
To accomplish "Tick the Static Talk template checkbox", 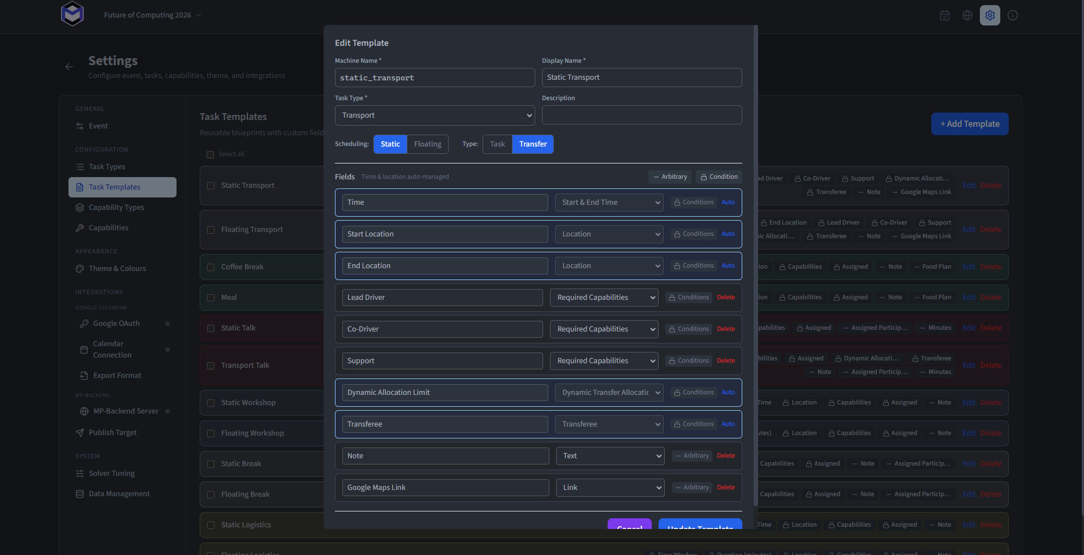I will [211, 328].
